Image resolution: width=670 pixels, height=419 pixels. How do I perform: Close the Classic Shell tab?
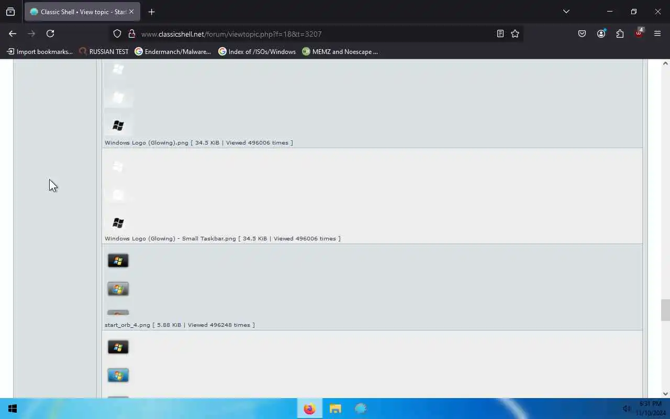131,12
